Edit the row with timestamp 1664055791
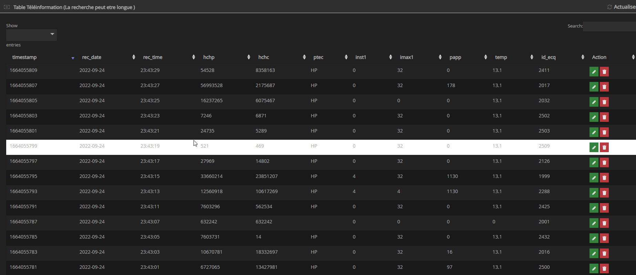The width and height of the screenshot is (636, 275). click(x=594, y=208)
